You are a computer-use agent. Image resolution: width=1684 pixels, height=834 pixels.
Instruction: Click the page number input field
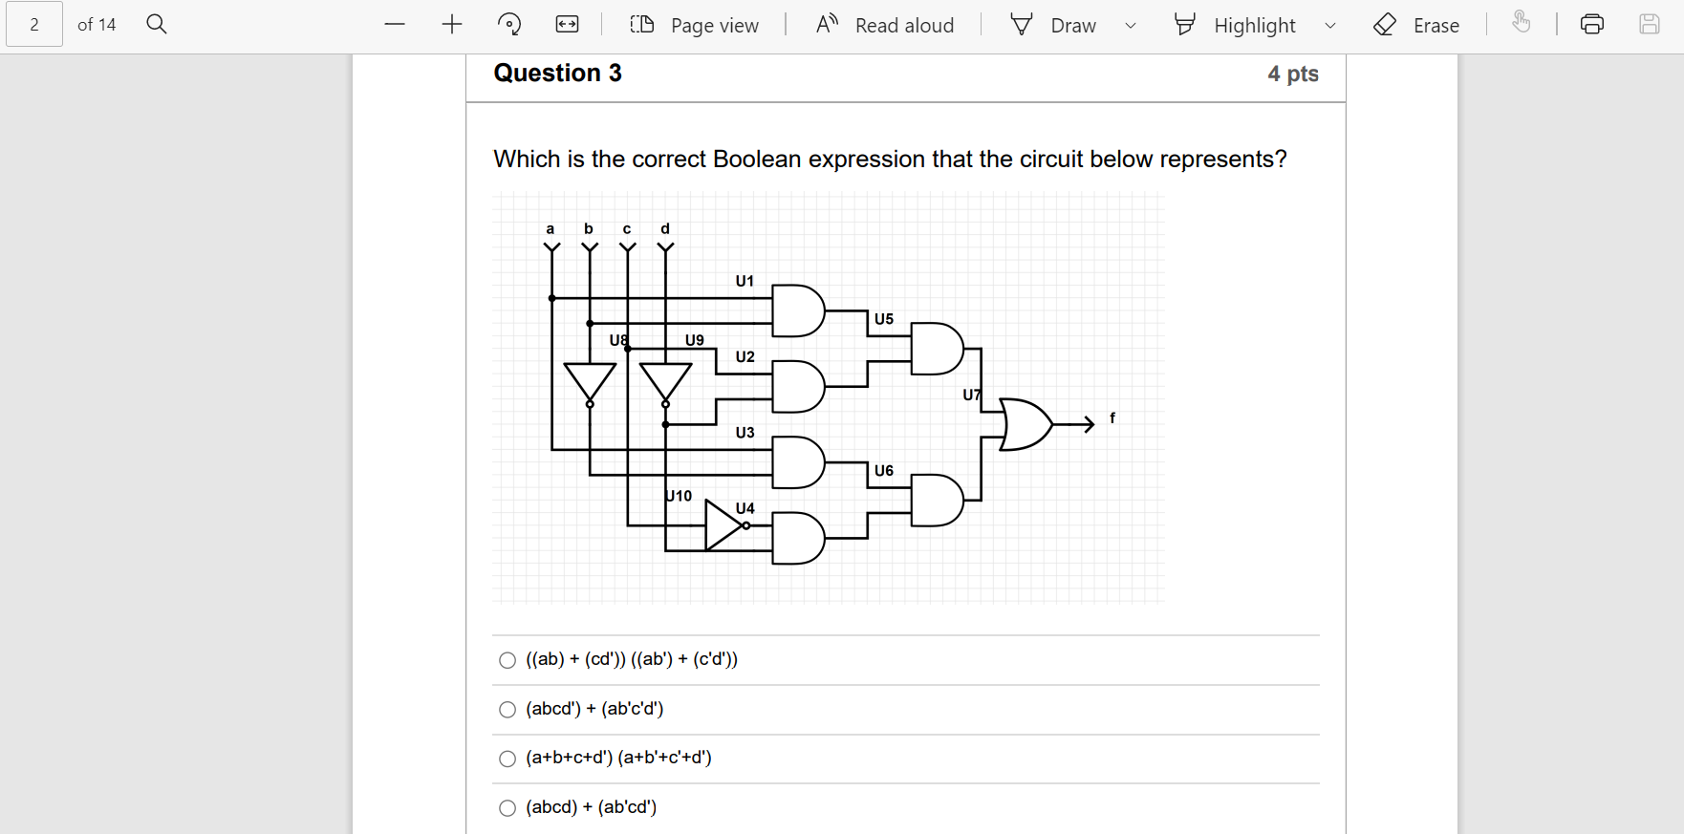coord(33,24)
